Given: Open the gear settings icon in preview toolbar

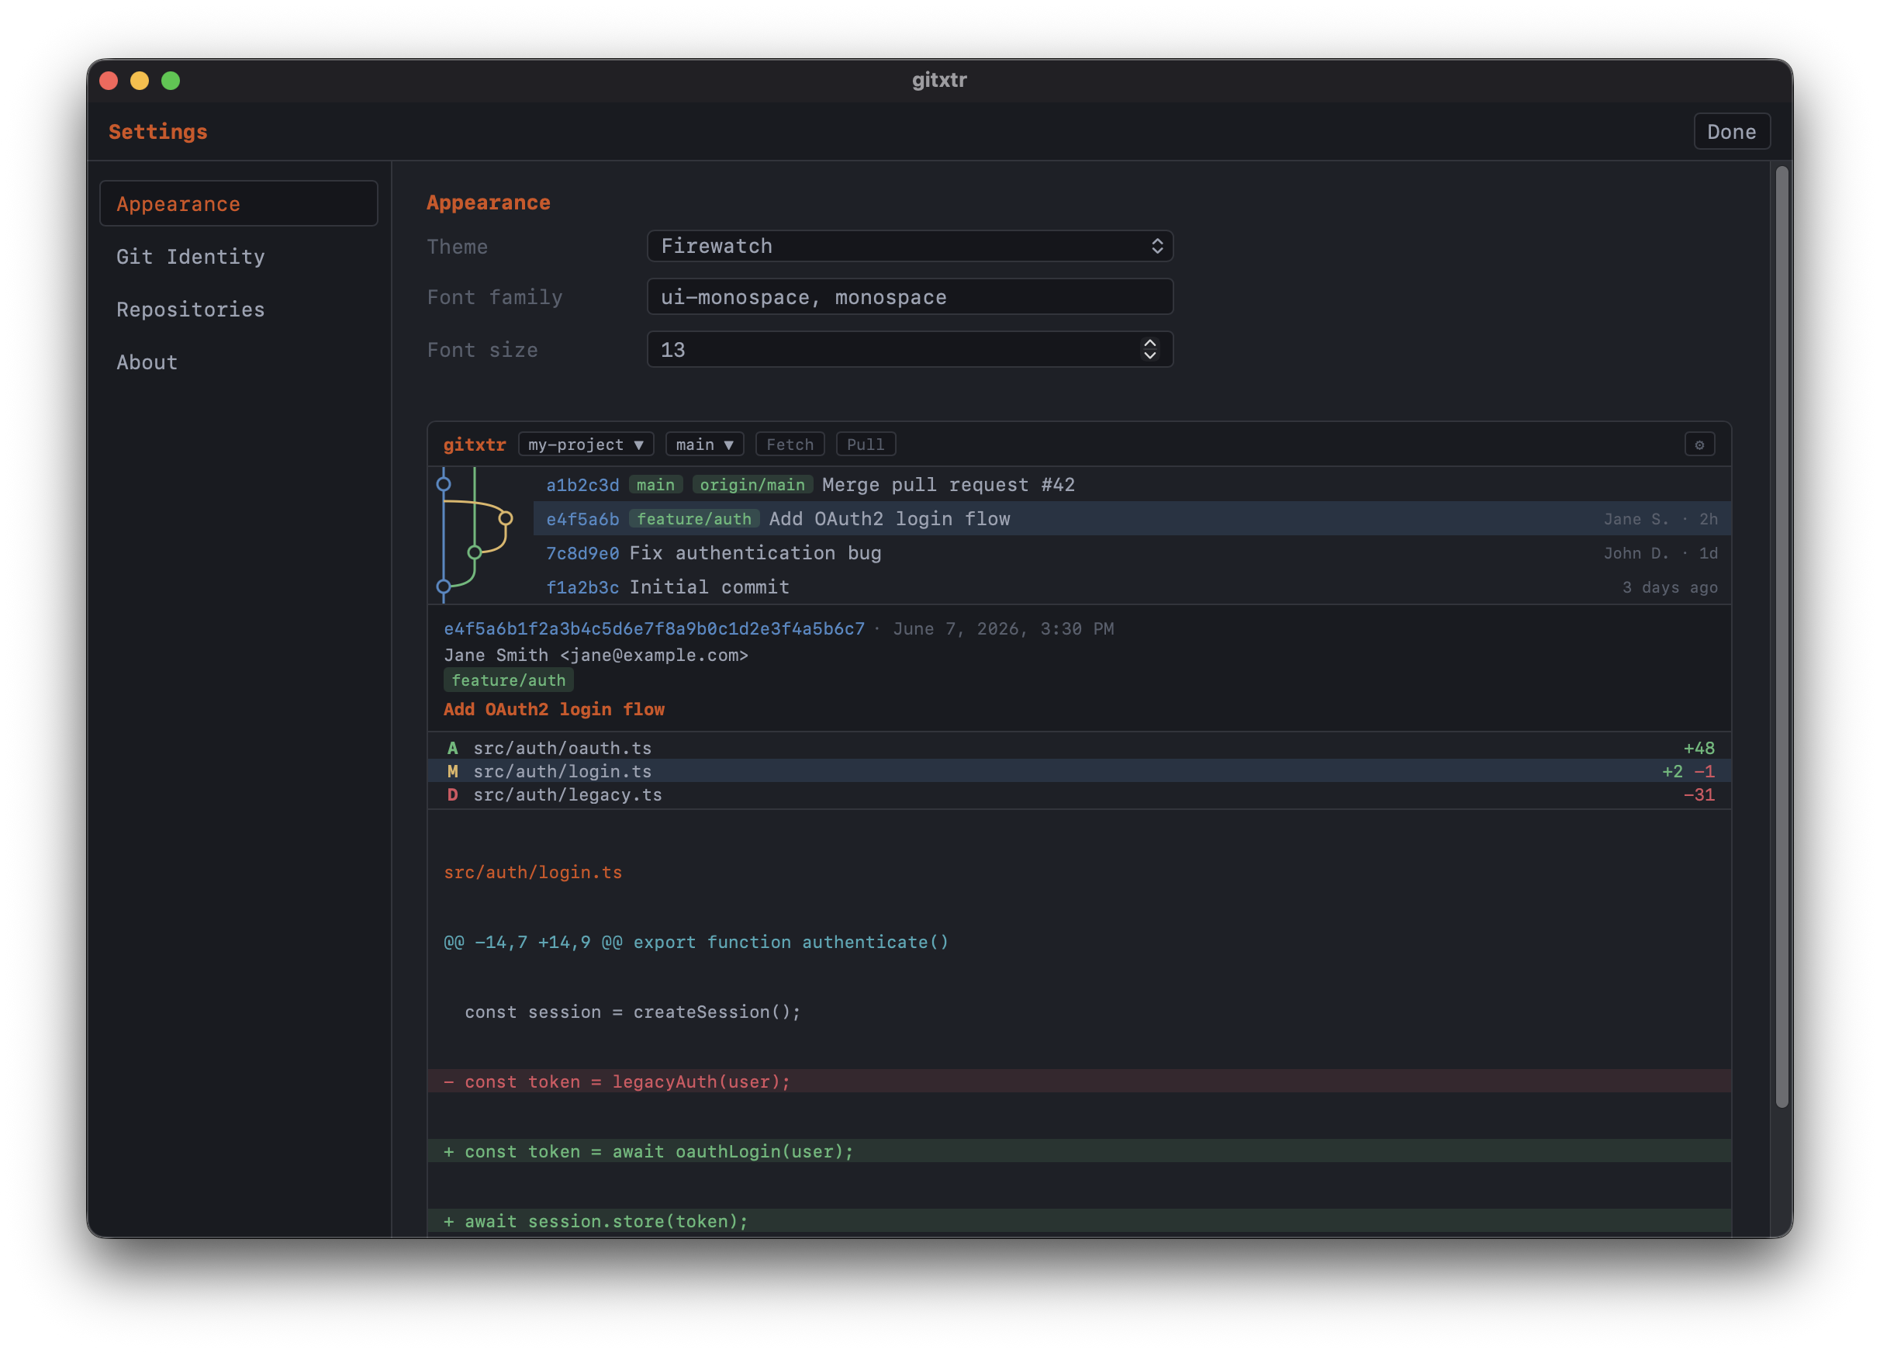Looking at the screenshot, I should click(1699, 445).
